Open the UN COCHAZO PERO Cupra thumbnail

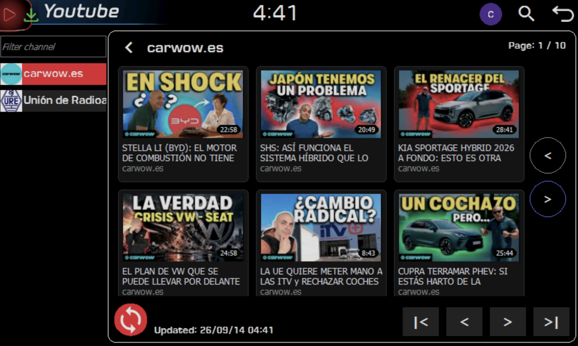[x=459, y=228]
